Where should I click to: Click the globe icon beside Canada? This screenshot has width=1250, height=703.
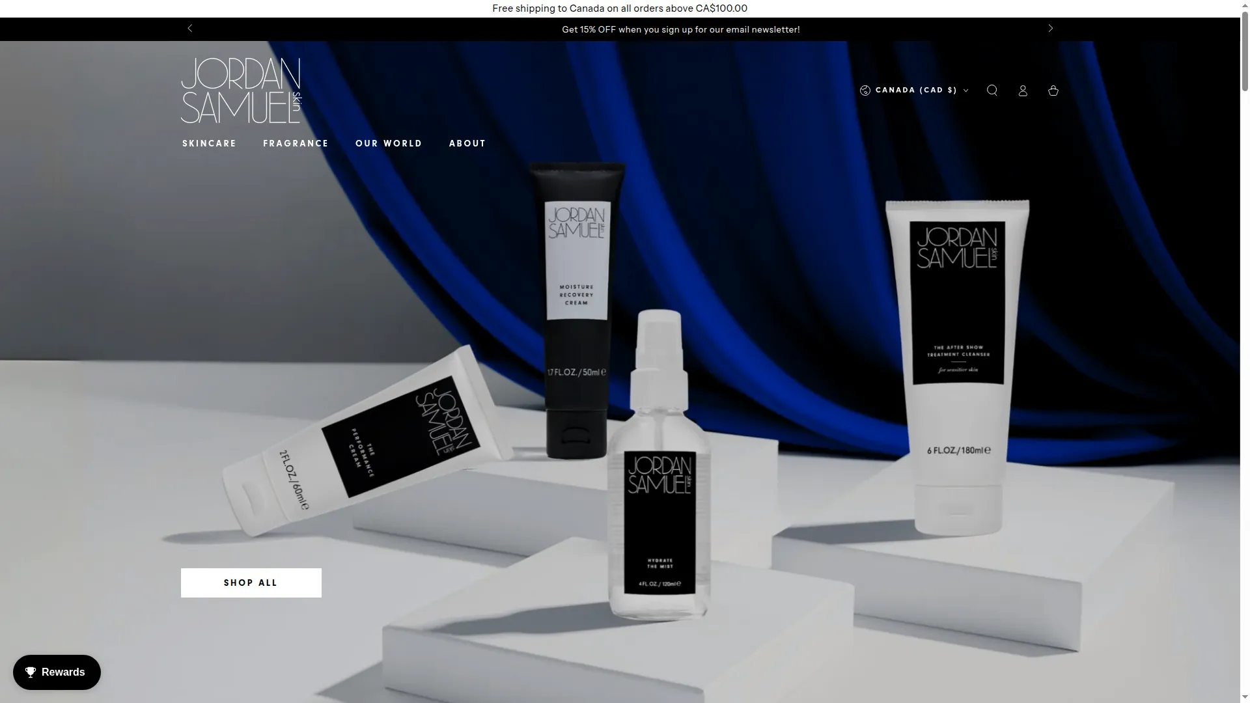click(x=865, y=90)
